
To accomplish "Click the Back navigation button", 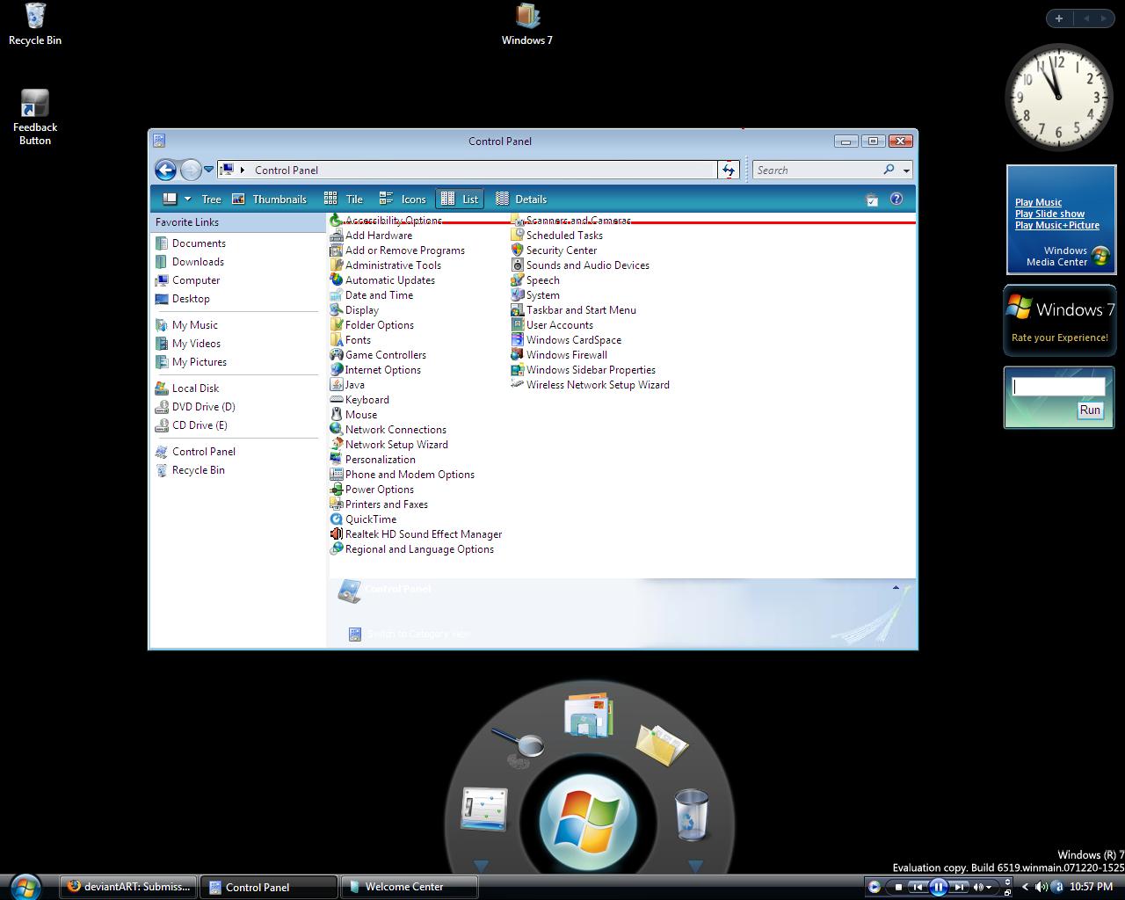I will (x=165, y=170).
